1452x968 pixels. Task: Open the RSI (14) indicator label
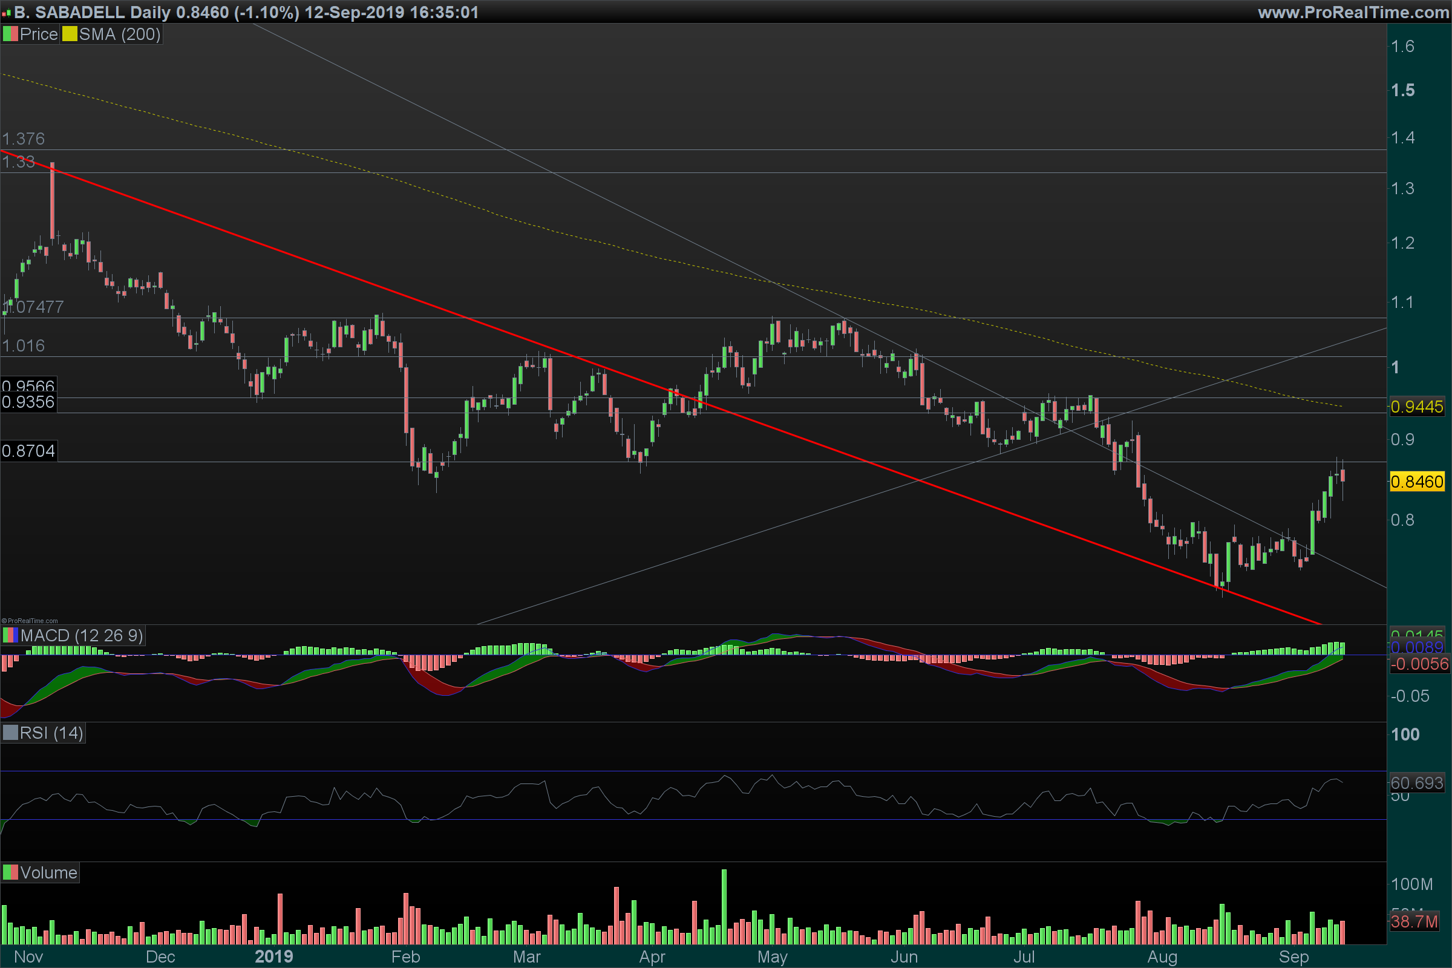click(x=51, y=733)
